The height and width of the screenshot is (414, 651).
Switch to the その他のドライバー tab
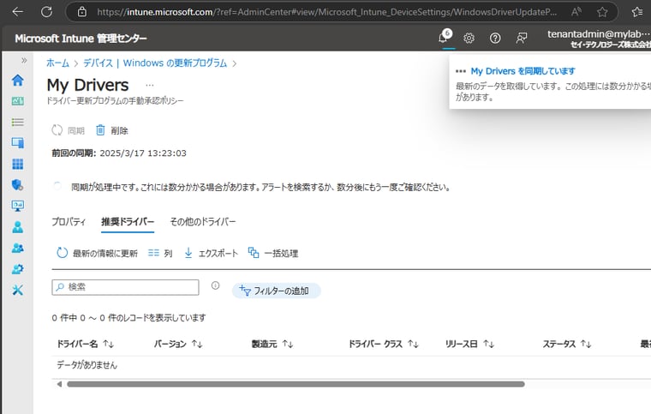point(203,222)
